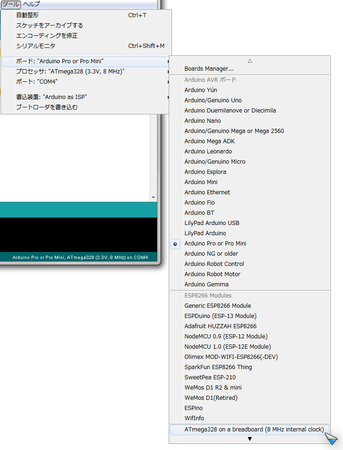Screen dimensions: 343x450
Task: Select Arduino/Genuino Micro board
Action: click(x=250, y=162)
